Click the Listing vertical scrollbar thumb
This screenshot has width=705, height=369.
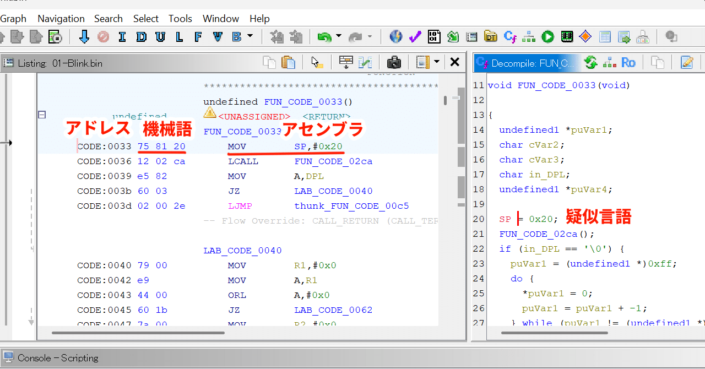pyautogui.click(x=445, y=101)
